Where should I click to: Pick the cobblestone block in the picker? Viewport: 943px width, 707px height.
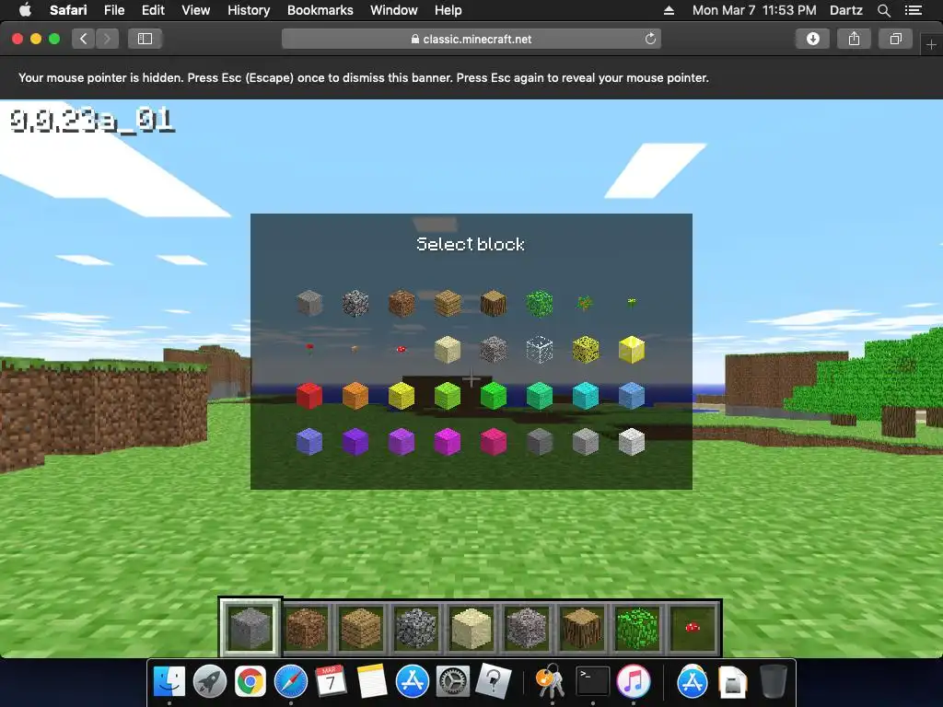(x=355, y=303)
